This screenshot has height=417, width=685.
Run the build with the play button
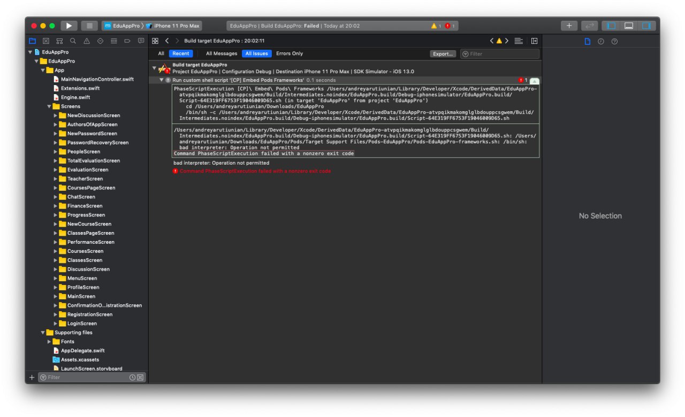[69, 26]
